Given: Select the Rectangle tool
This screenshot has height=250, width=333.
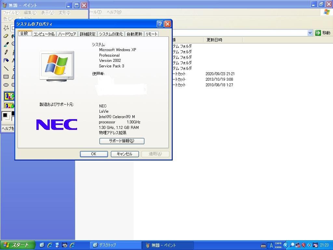Looking at the screenshot, I should [6, 76].
